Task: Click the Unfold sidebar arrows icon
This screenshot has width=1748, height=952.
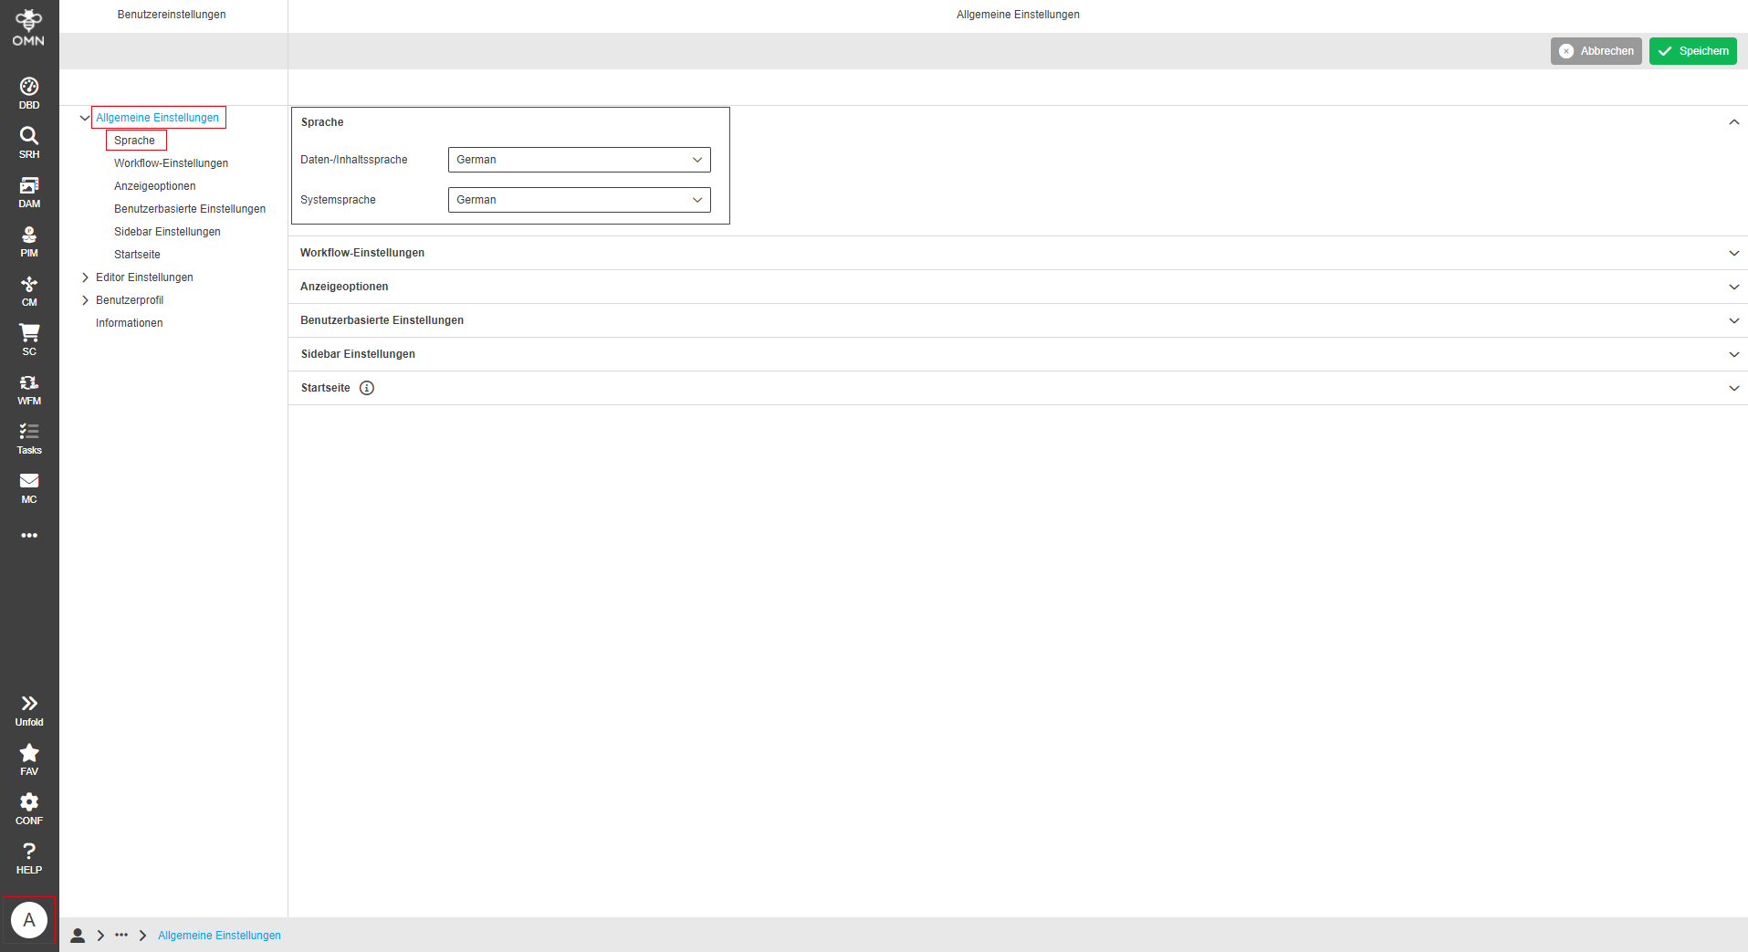Action: [x=28, y=707]
